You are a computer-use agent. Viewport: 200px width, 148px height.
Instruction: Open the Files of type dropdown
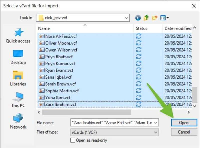click(x=155, y=132)
